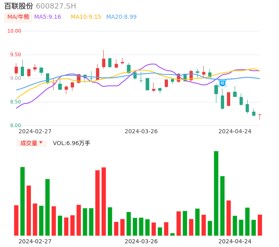Viewport: 279px width, 247px height.
Task: Toggle the MA20:8.99 blue line legend
Action: click(121, 17)
